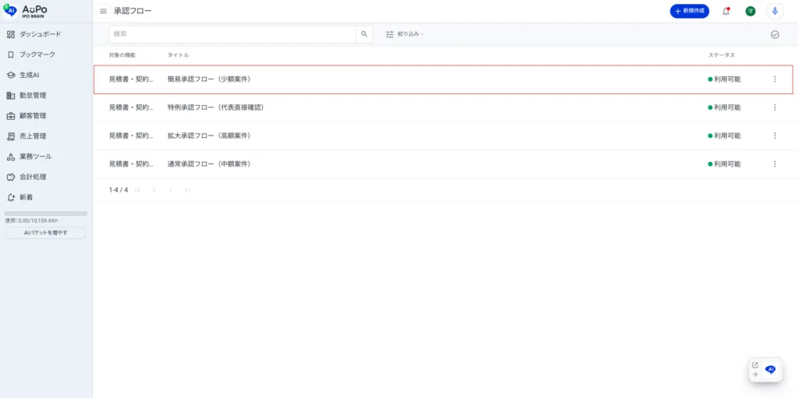
Task: Click the 1-4 / 4 page count
Action: pyautogui.click(x=118, y=190)
